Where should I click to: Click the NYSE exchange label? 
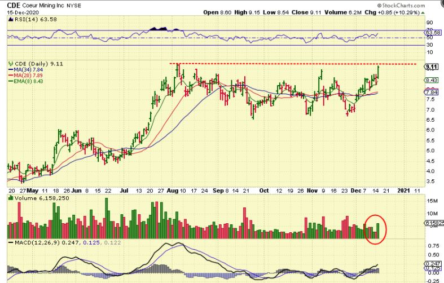(x=74, y=6)
